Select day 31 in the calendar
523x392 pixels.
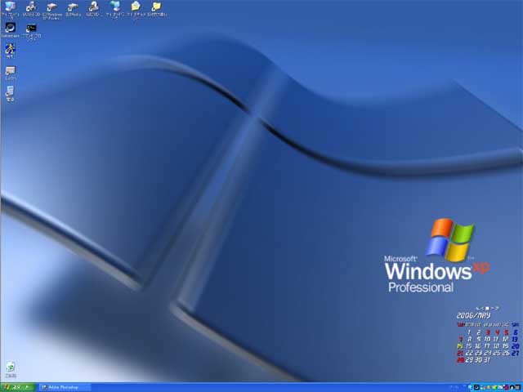487,360
